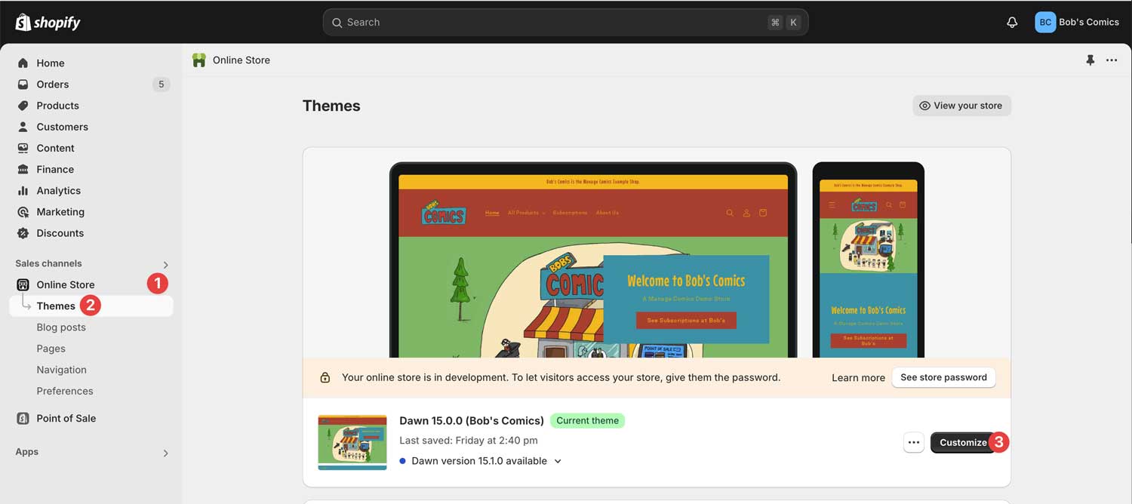Viewport: 1132px width, 504px height.
Task: Click View your store button
Action: [961, 106]
